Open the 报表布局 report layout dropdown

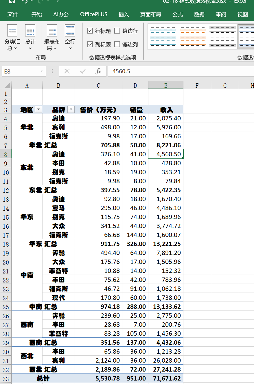click(x=52, y=38)
